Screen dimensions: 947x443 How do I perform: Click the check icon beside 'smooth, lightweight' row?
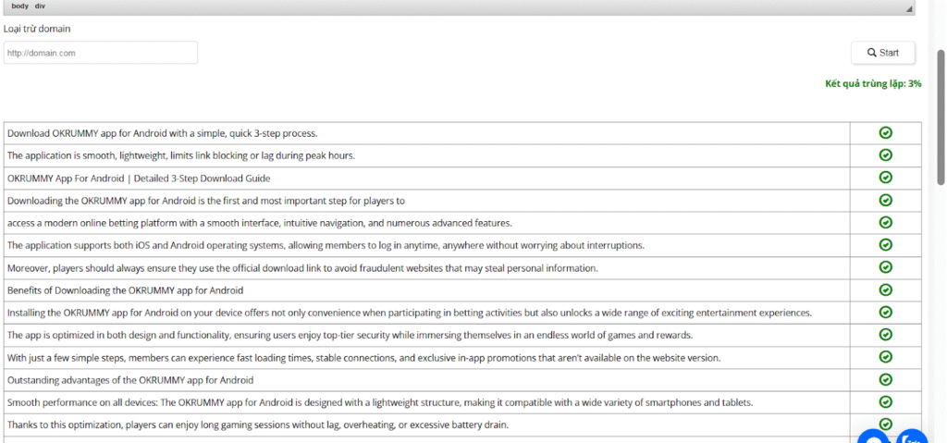point(885,155)
